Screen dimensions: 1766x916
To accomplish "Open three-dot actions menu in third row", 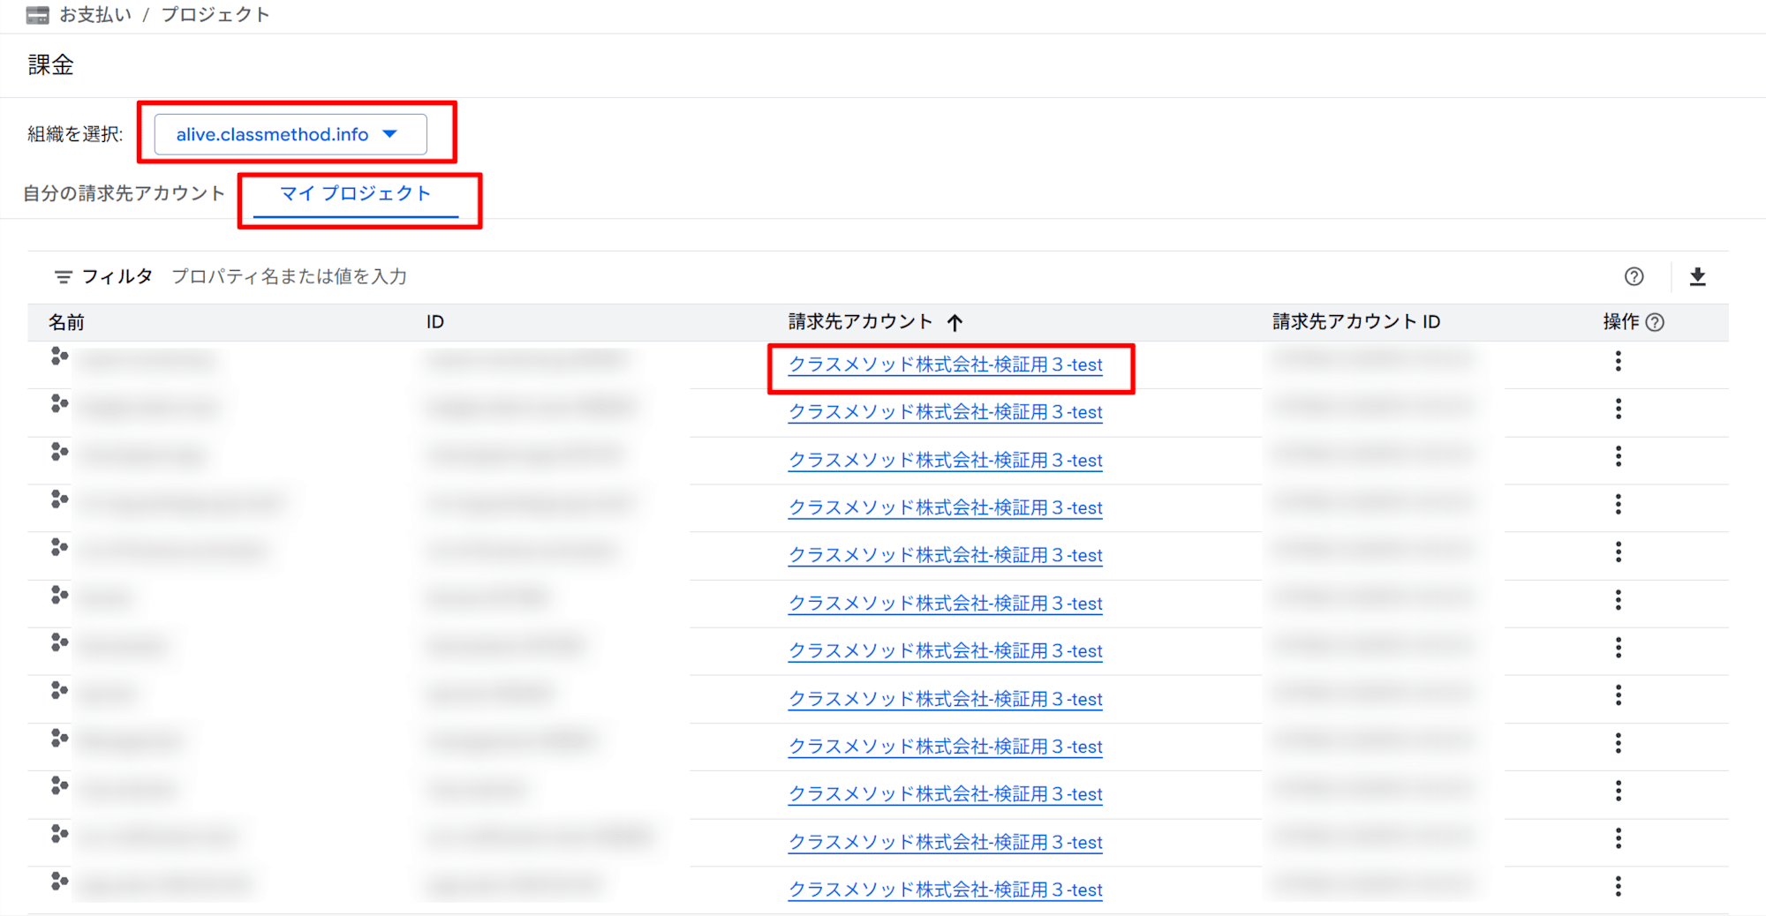I will click(x=1618, y=456).
